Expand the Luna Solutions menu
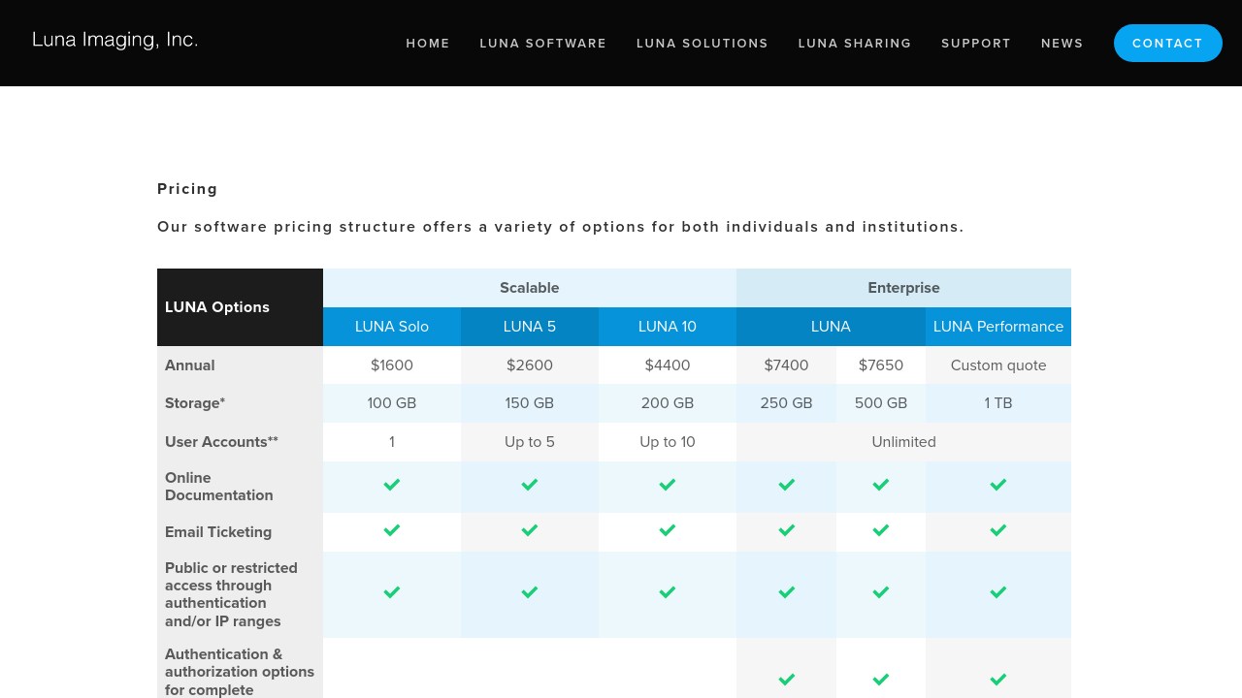Screen dimensions: 1242x698 coord(703,44)
